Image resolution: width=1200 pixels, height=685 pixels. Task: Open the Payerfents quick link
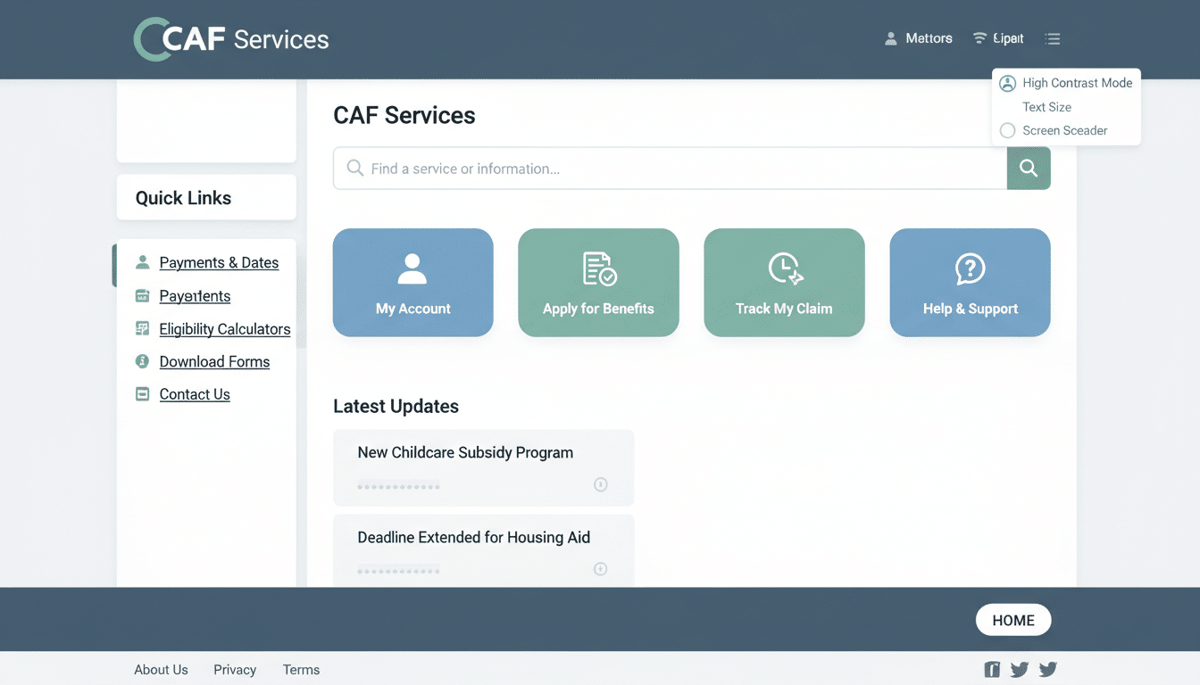[x=195, y=296]
